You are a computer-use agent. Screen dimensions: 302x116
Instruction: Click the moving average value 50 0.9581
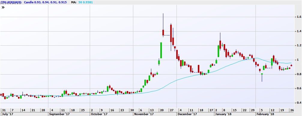(x=85, y=2)
